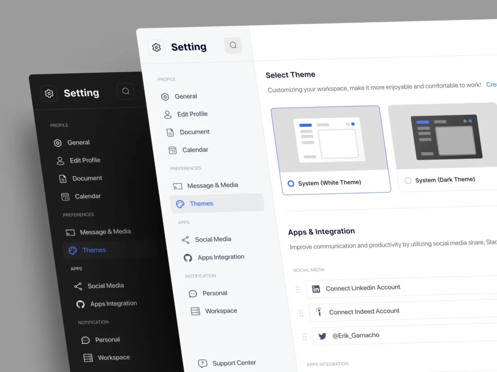Open Social Media in the light sidebar
Image resolution: width=497 pixels, height=372 pixels.
coord(213,239)
